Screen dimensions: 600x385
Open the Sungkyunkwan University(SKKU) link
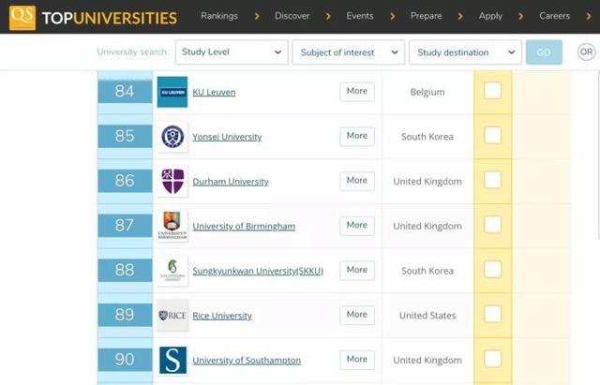258,271
